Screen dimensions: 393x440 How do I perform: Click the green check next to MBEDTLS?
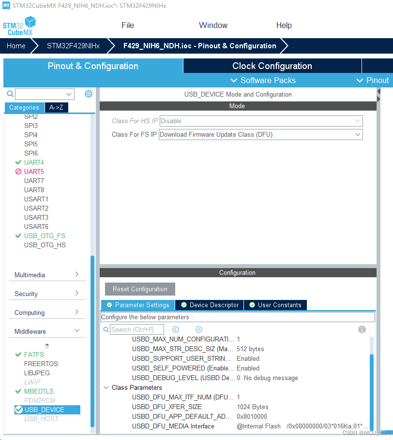coord(18,391)
